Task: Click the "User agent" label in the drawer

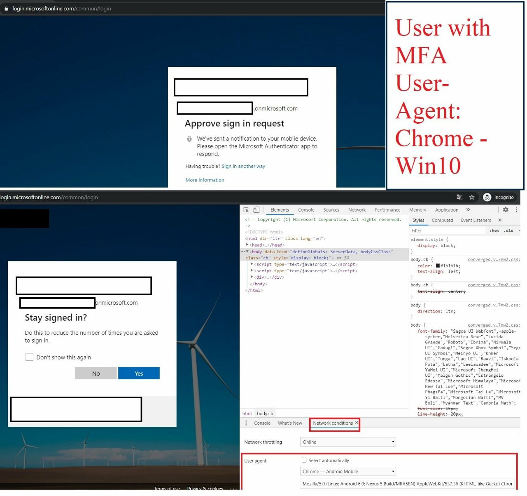Action: tap(255, 461)
